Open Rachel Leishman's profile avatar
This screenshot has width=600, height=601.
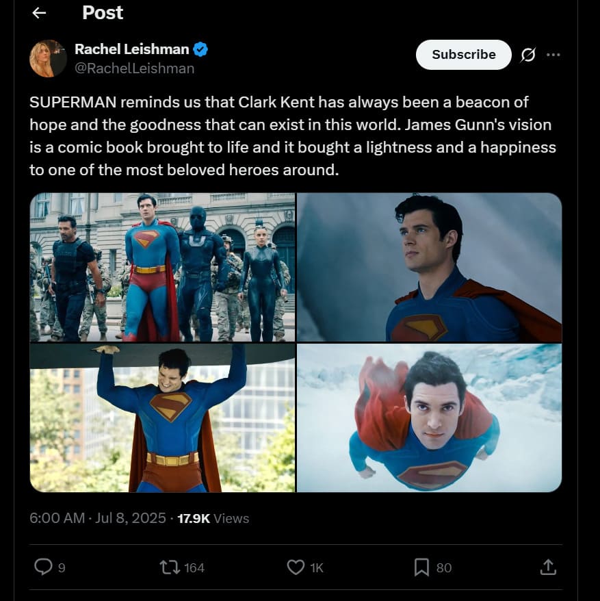coord(48,57)
